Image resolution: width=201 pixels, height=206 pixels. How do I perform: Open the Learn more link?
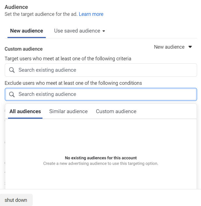click(91, 14)
